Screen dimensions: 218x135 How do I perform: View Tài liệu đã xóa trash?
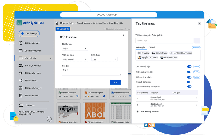[33, 95]
